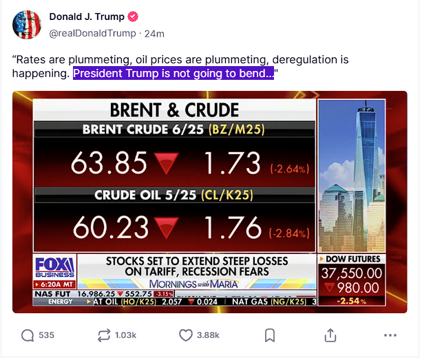Open the Brent & Crude image thumbnail
422x358 pixels.
click(x=210, y=202)
